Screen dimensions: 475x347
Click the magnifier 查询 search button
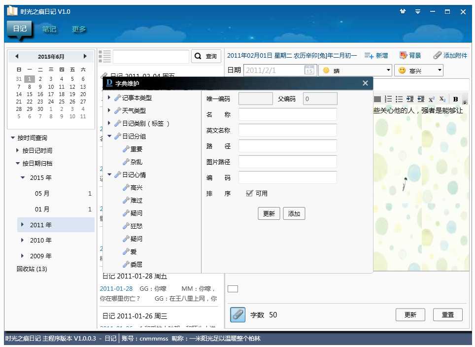[x=206, y=56]
